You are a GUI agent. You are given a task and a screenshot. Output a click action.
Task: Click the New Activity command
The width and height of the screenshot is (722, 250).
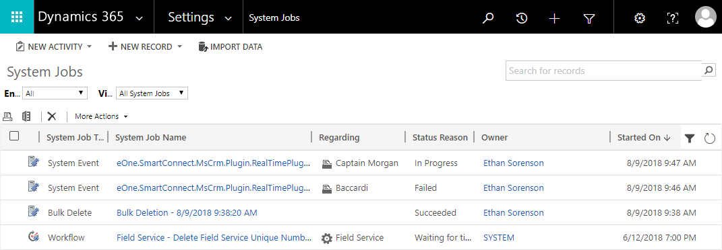[x=49, y=47]
